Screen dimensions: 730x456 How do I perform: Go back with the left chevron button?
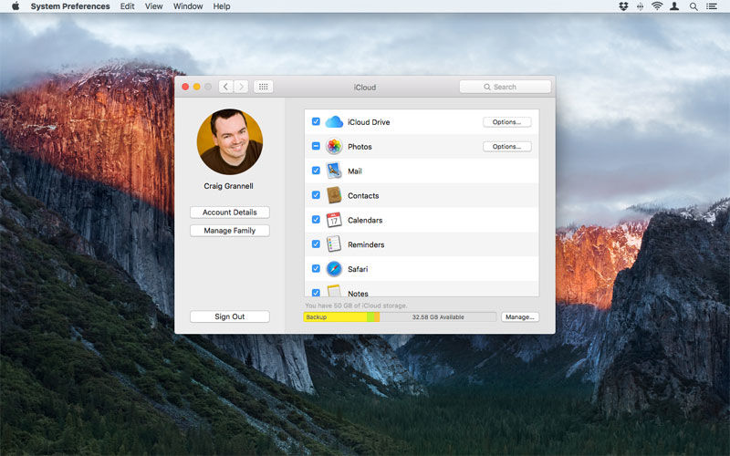click(x=225, y=87)
